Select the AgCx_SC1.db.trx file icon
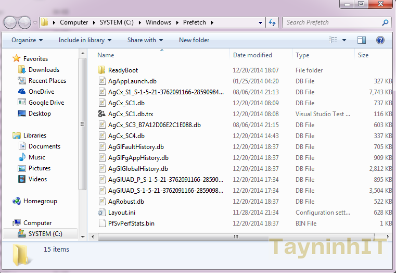 click(x=102, y=114)
